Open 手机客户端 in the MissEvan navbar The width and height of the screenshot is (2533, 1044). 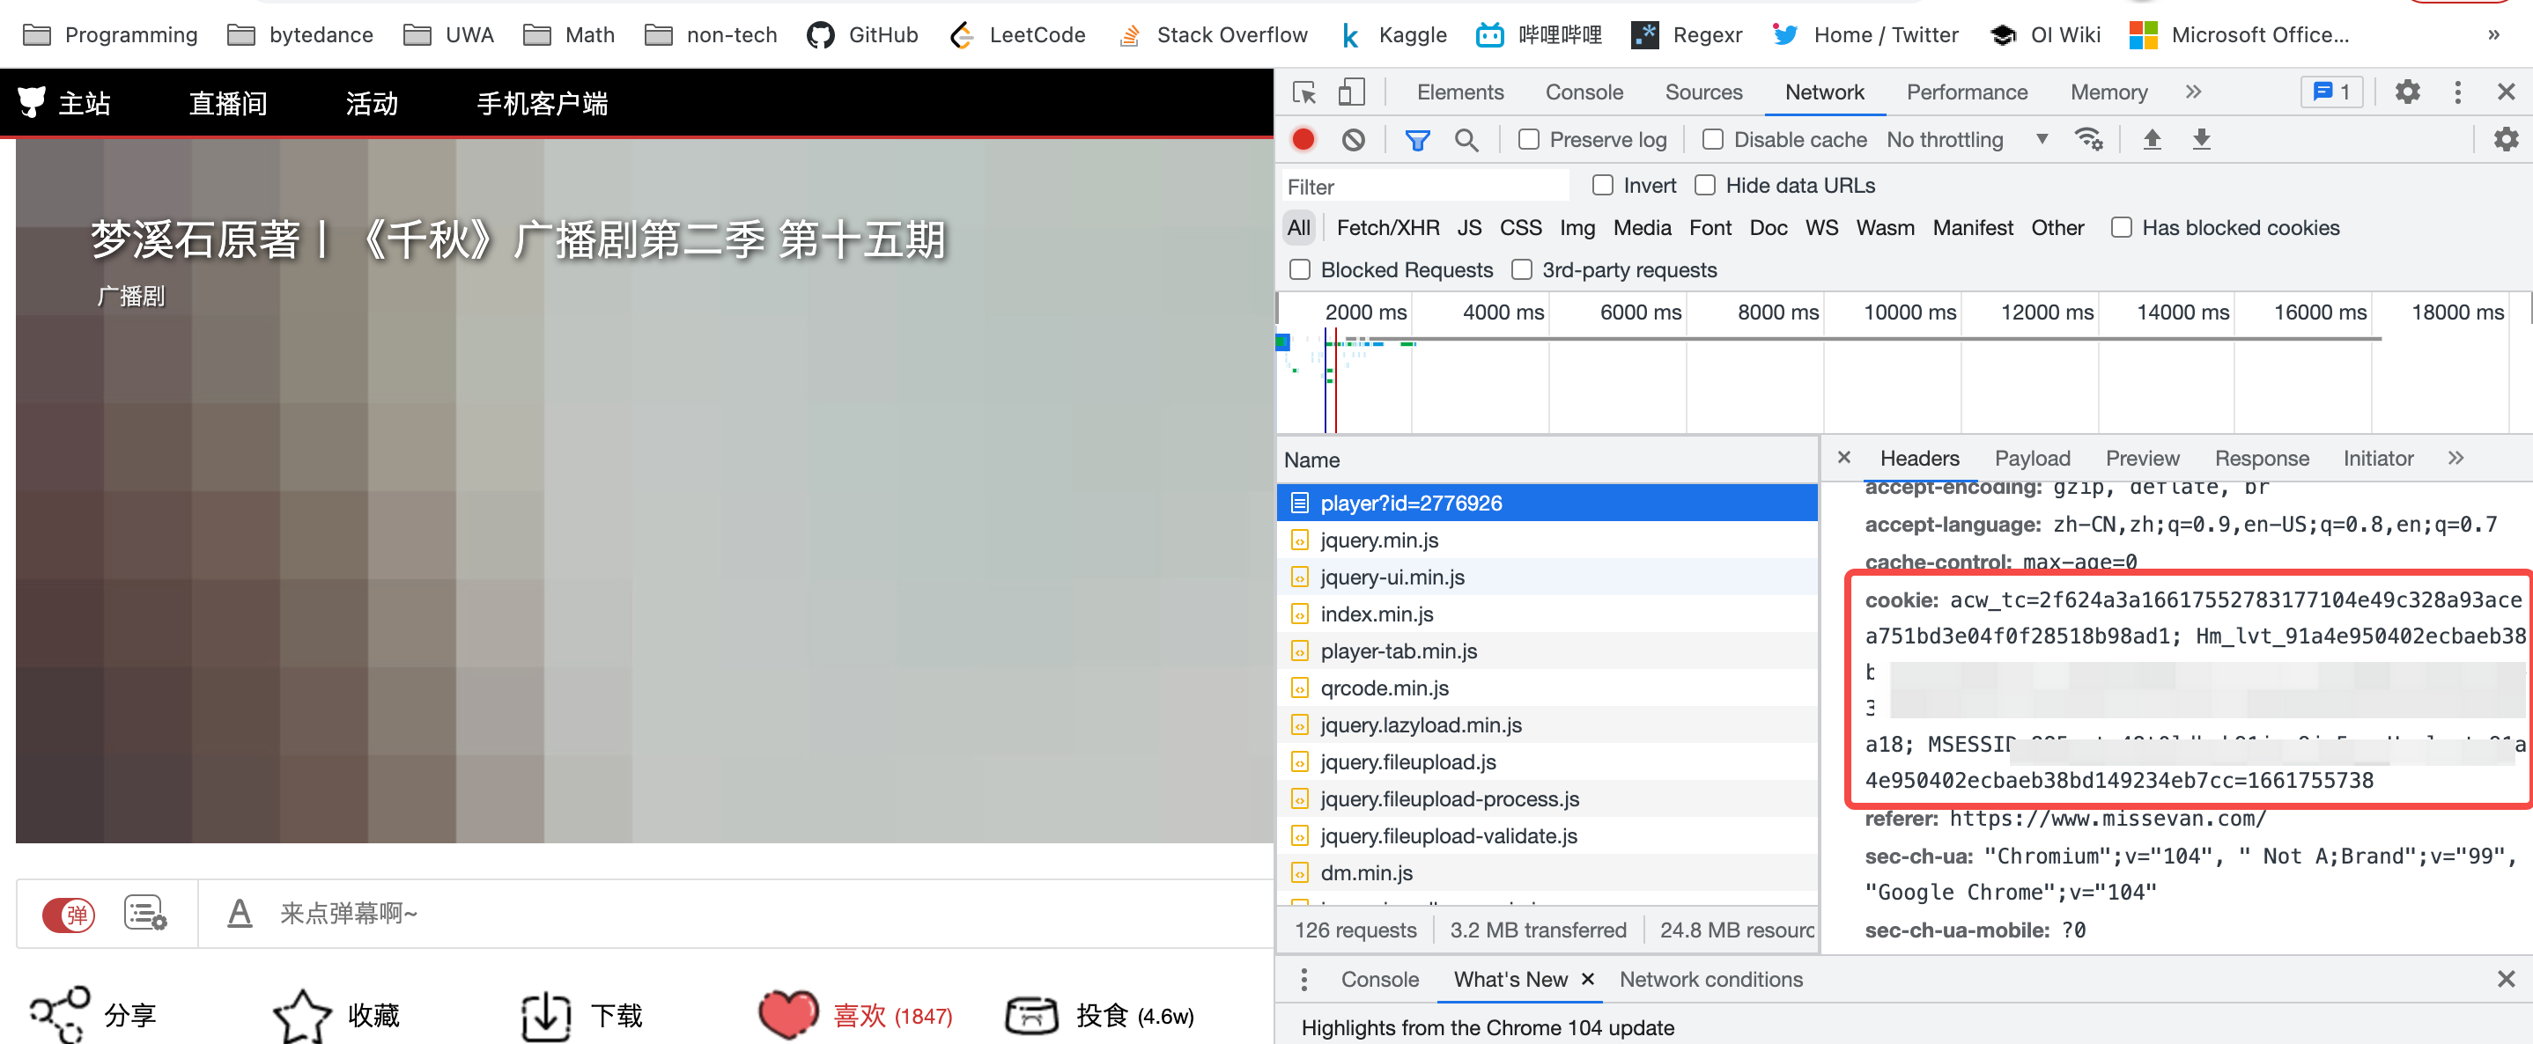tap(542, 102)
